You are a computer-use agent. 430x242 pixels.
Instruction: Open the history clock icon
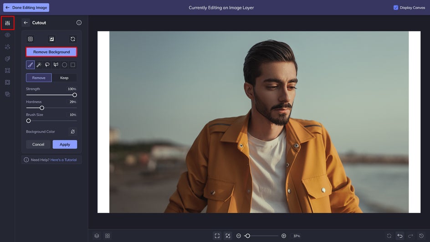(x=421, y=236)
